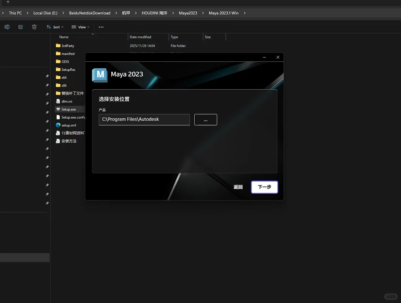Go to the HOUDINI 海洋 breadcrumb
The width and height of the screenshot is (401, 303).
154,13
